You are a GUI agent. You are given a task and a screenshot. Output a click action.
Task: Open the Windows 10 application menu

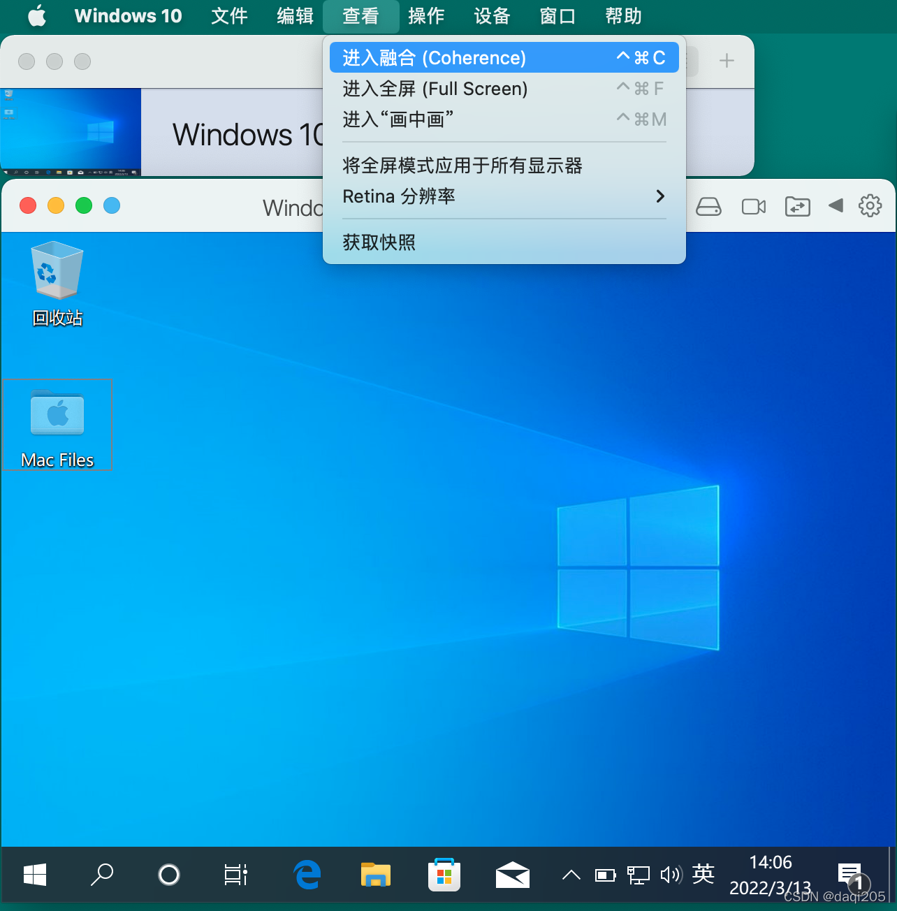tap(128, 15)
